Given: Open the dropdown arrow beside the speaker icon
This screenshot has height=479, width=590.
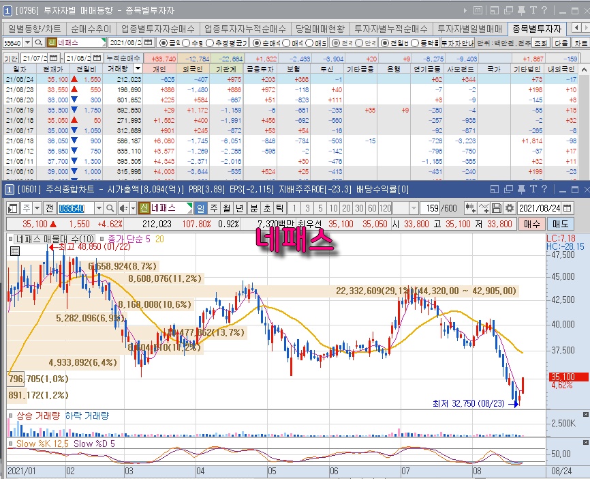Looking at the screenshot, I should (132, 208).
